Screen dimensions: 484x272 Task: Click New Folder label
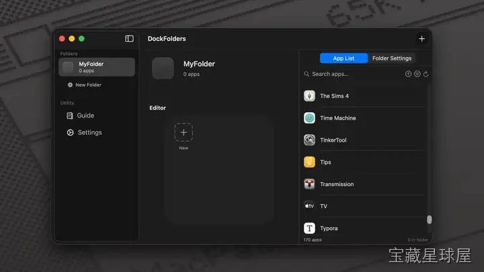coord(88,85)
